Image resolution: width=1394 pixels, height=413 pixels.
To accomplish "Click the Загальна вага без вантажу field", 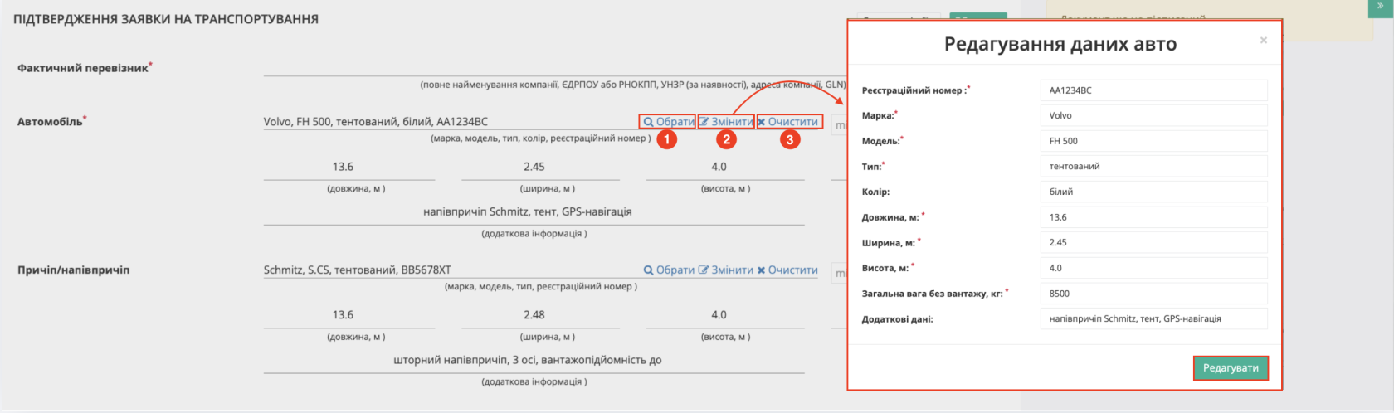I will tap(1153, 294).
